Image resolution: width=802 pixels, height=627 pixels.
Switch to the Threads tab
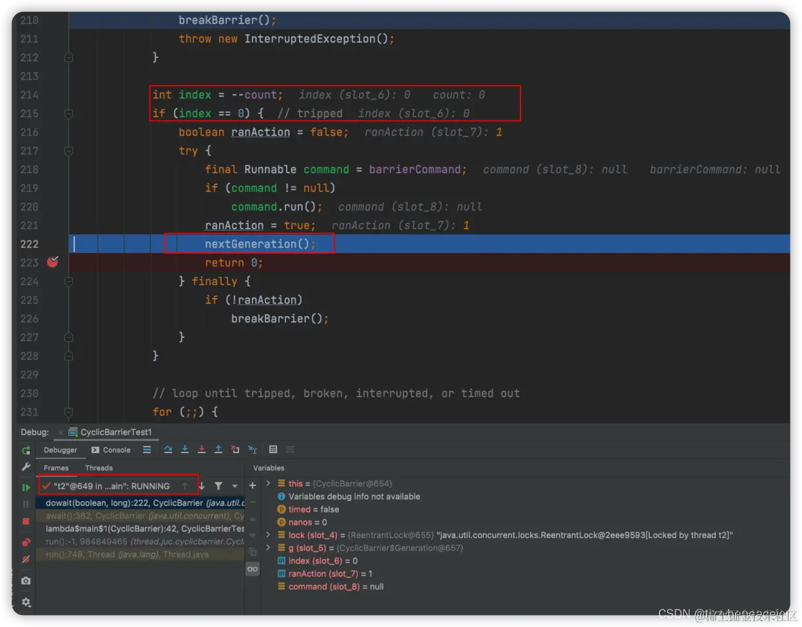pos(99,468)
